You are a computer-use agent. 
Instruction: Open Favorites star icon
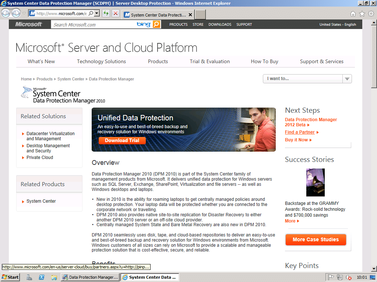(x=362, y=14)
